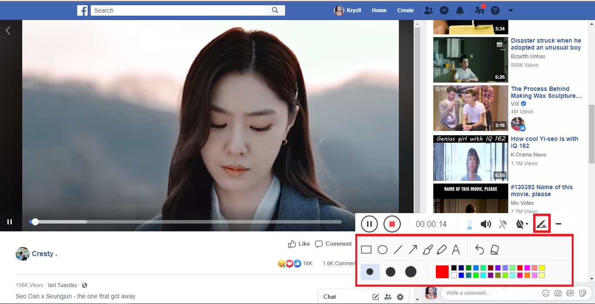Viewport: 595px width, 304px height.
Task: Mute the system speaker in the recorder toolbar
Action: (486, 224)
